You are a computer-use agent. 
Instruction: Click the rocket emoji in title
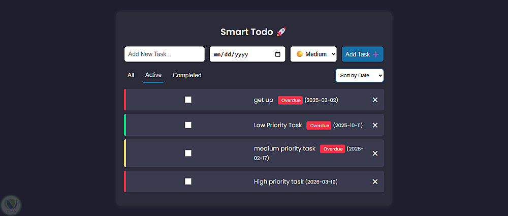coord(281,32)
